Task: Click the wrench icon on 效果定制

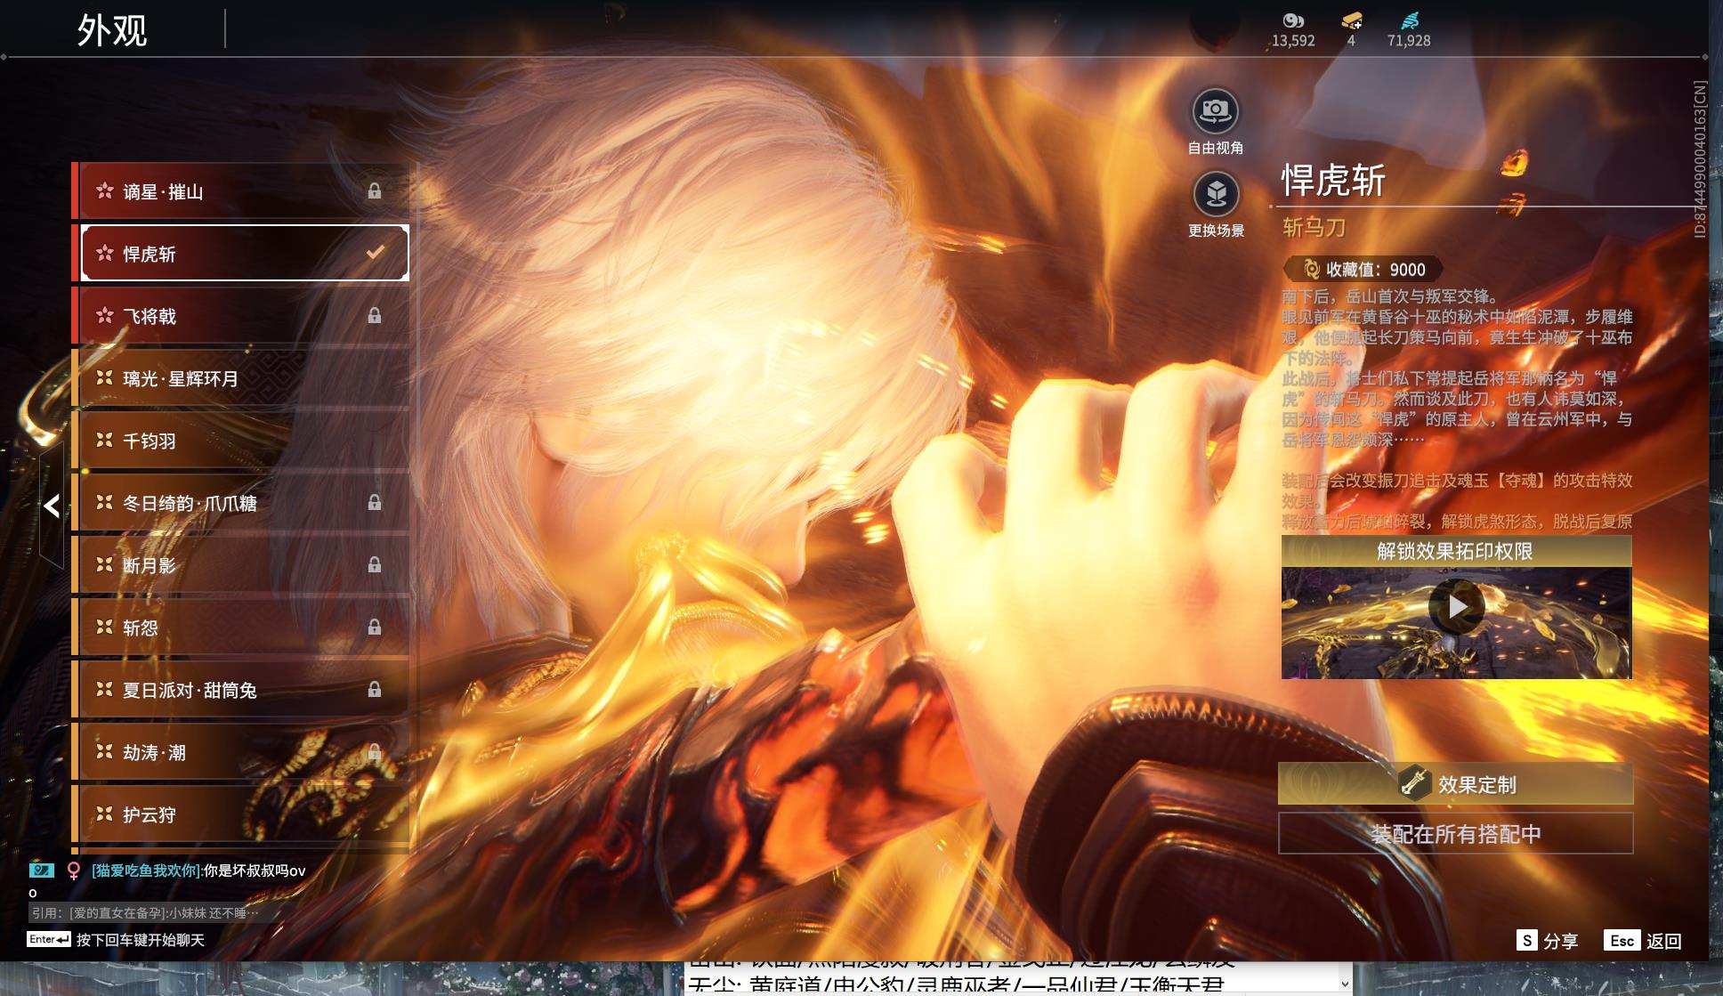Action: [x=1412, y=783]
